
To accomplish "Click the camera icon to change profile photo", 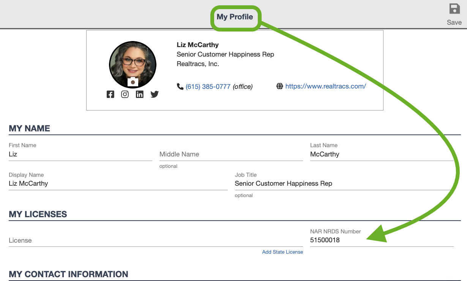I will click(x=133, y=81).
